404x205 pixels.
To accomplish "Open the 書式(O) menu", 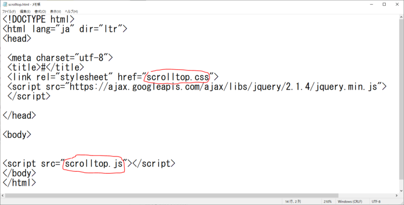I will [x=40, y=12].
